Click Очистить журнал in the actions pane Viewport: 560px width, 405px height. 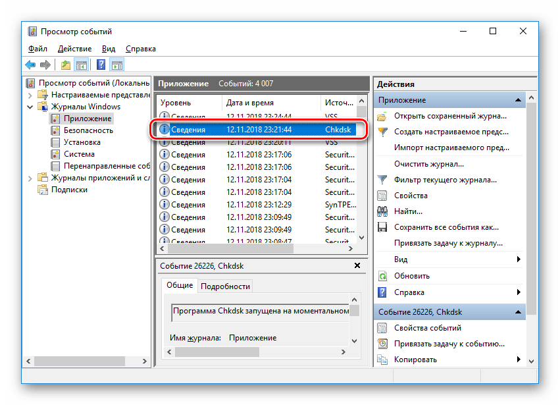point(428,163)
